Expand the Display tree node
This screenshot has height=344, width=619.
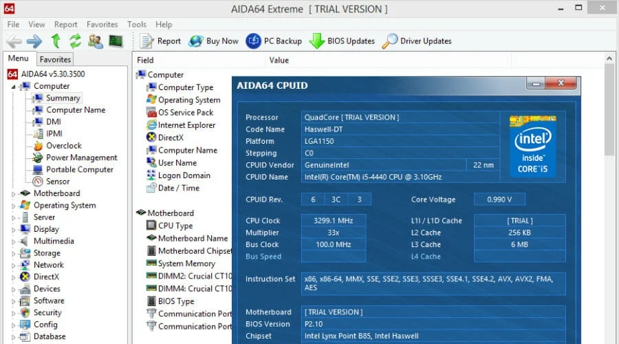click(14, 230)
